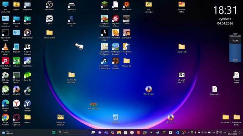Select the Win10_160 disc image file
The width and height of the screenshot is (243, 136).
click(x=148, y=90)
